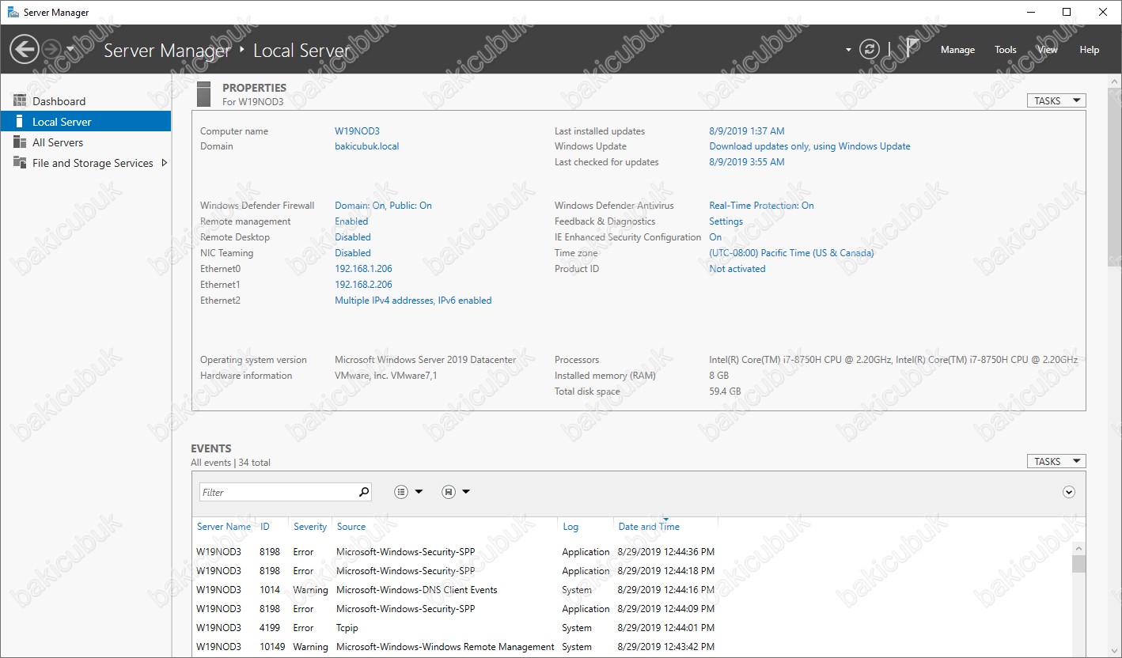
Task: Open the filter criteria list dropdown
Action: 408,492
